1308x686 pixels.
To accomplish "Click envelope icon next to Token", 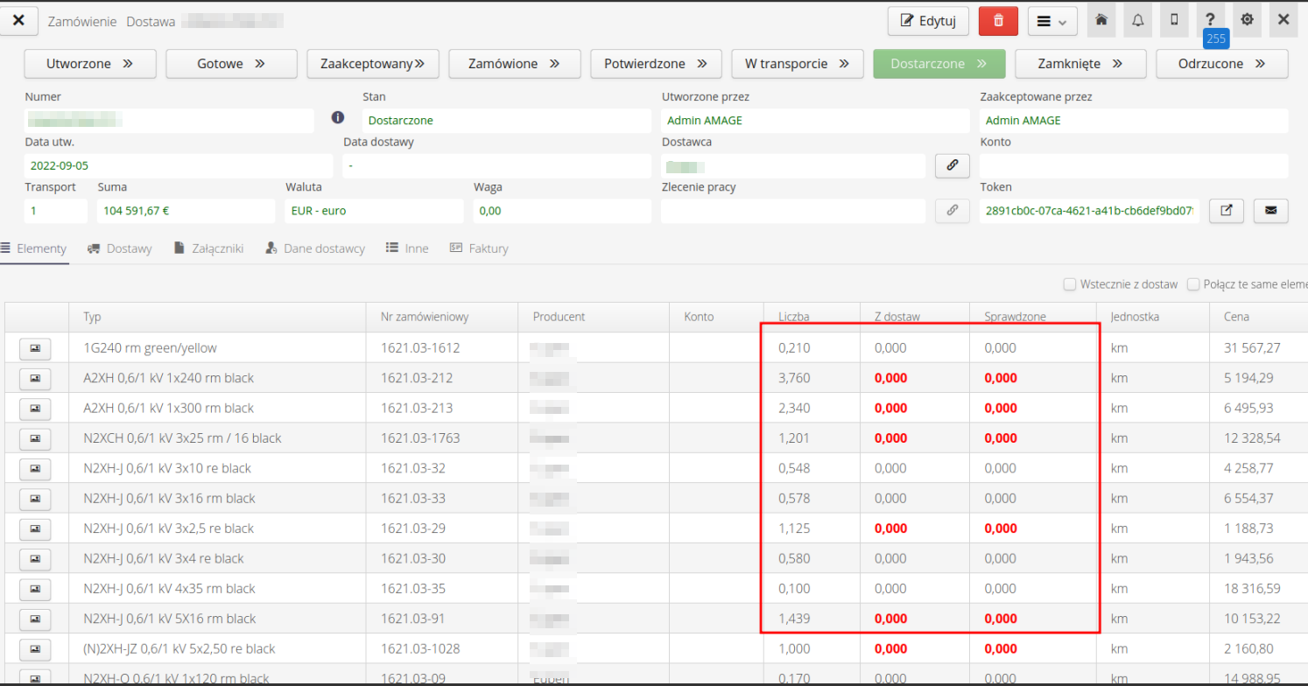I will click(x=1270, y=210).
